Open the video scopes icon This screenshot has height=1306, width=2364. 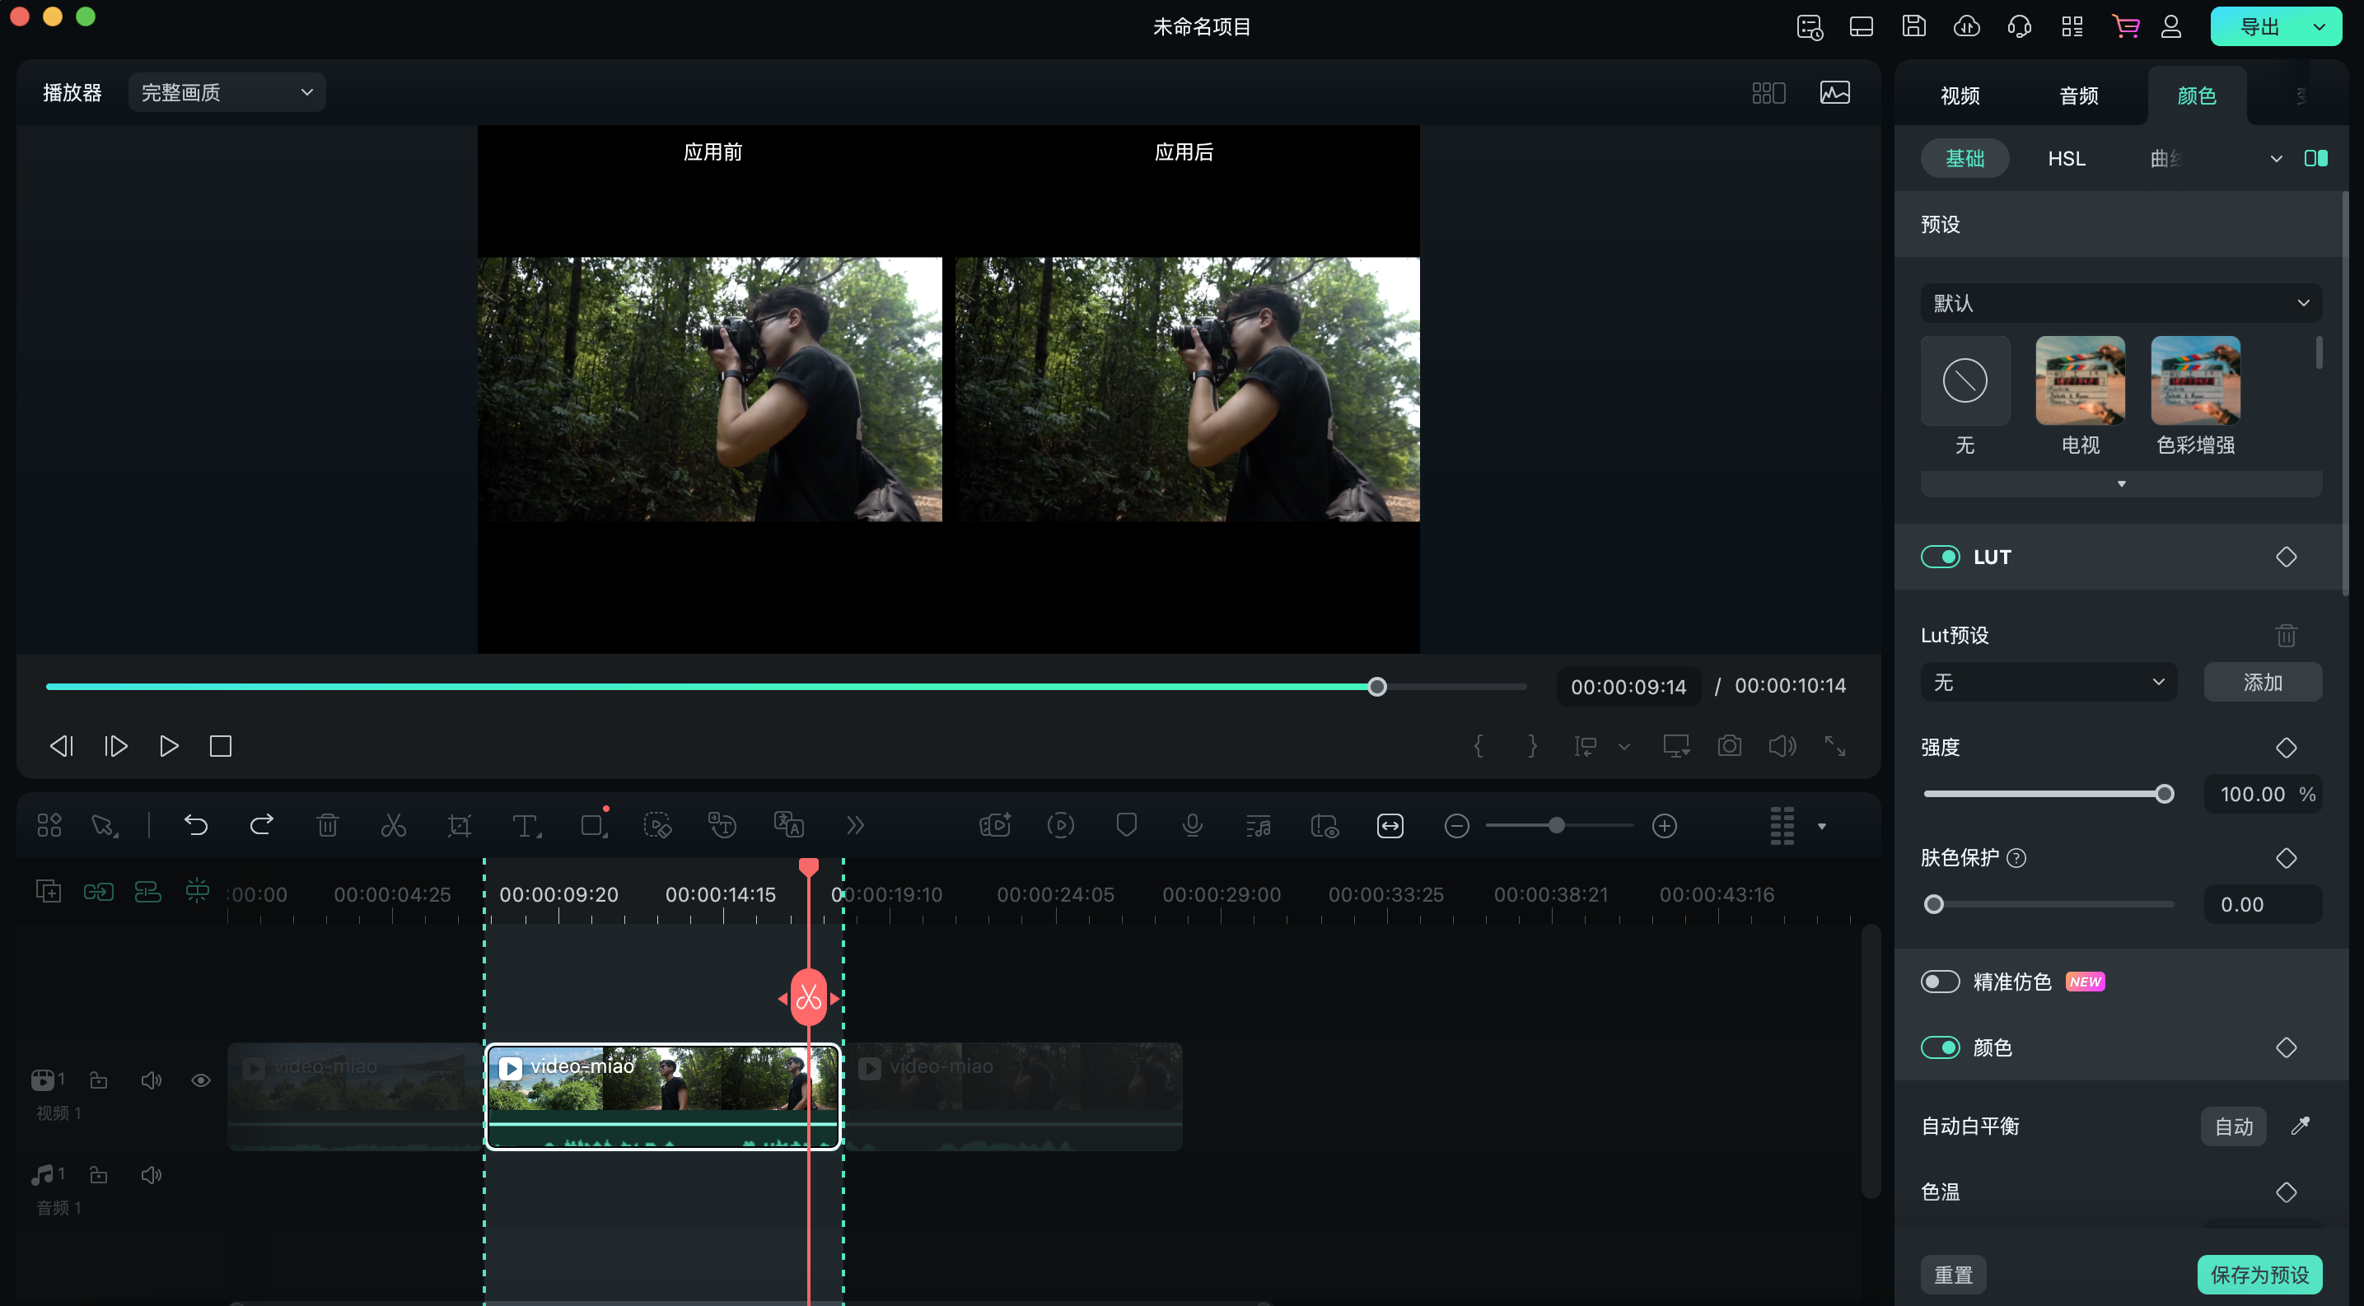pyautogui.click(x=1834, y=92)
